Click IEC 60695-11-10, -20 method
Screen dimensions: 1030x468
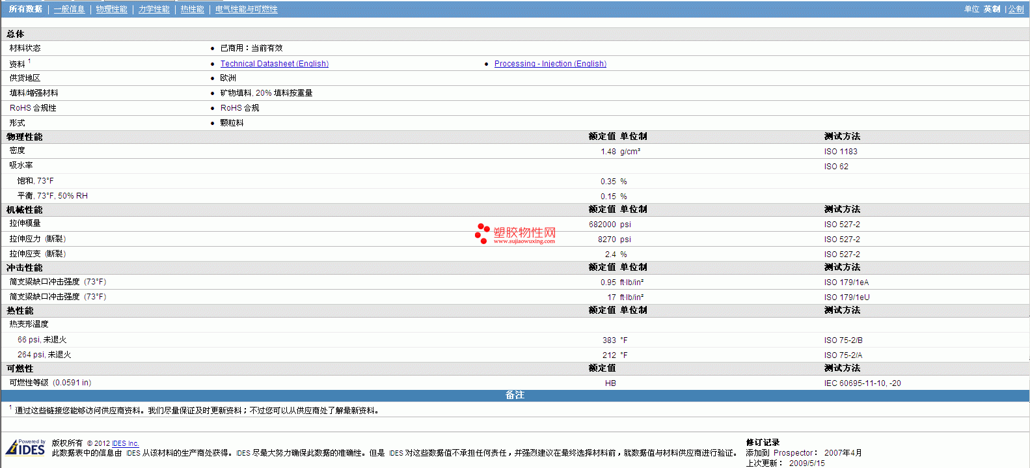click(x=863, y=383)
